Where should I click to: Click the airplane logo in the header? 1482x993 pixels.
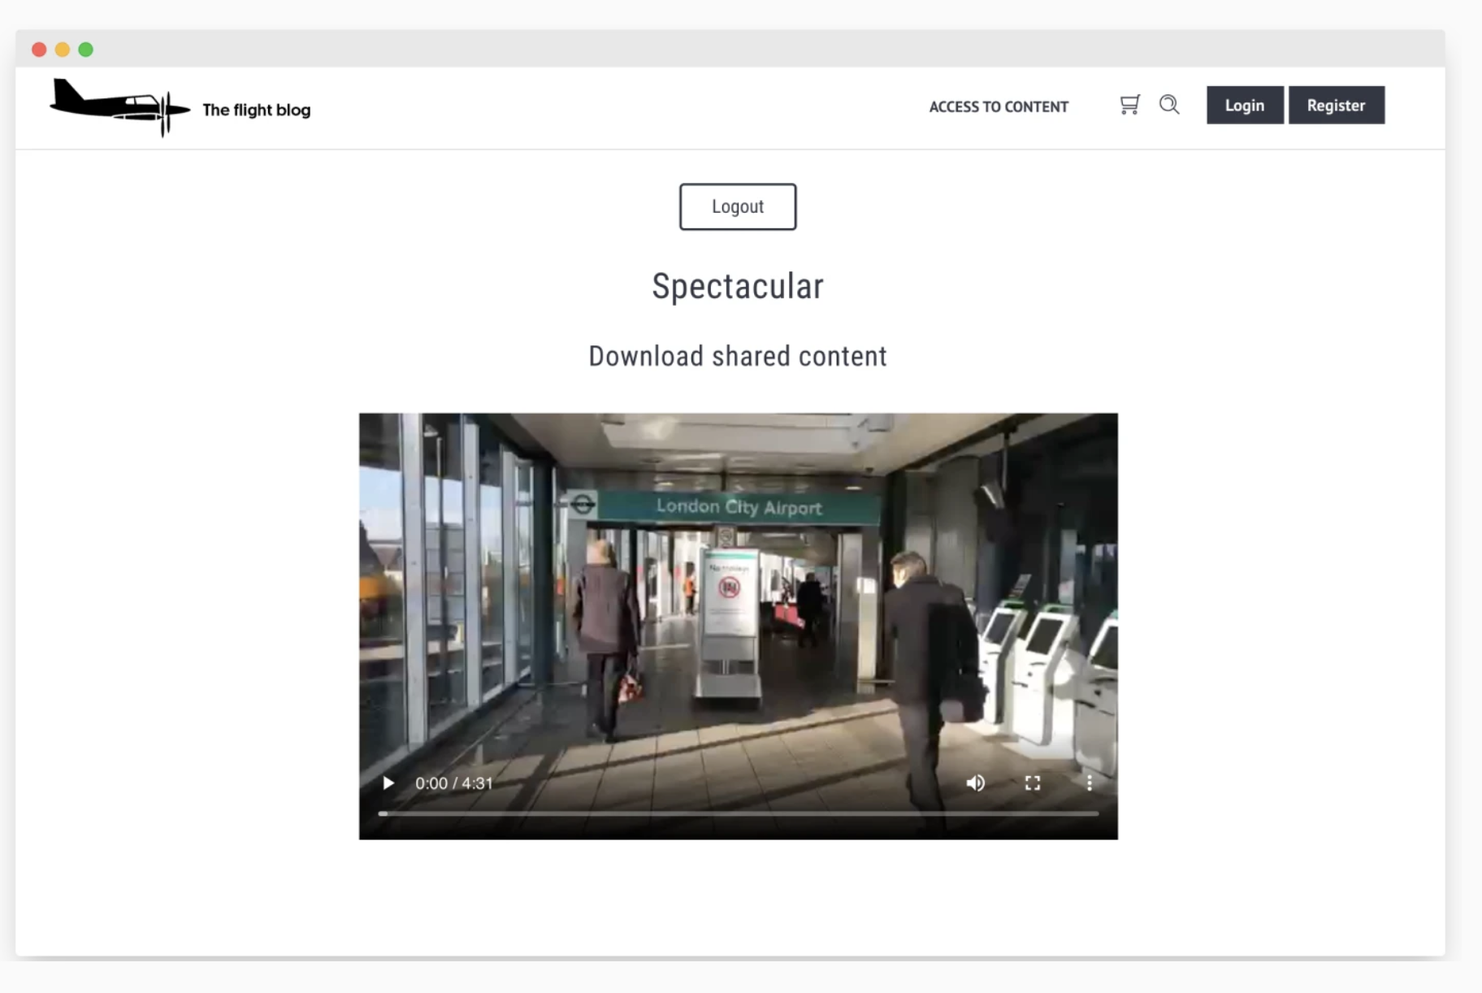(119, 107)
